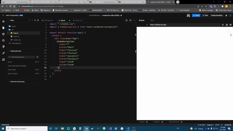
Task: Close the App.js editor tab
Action: (70, 20)
